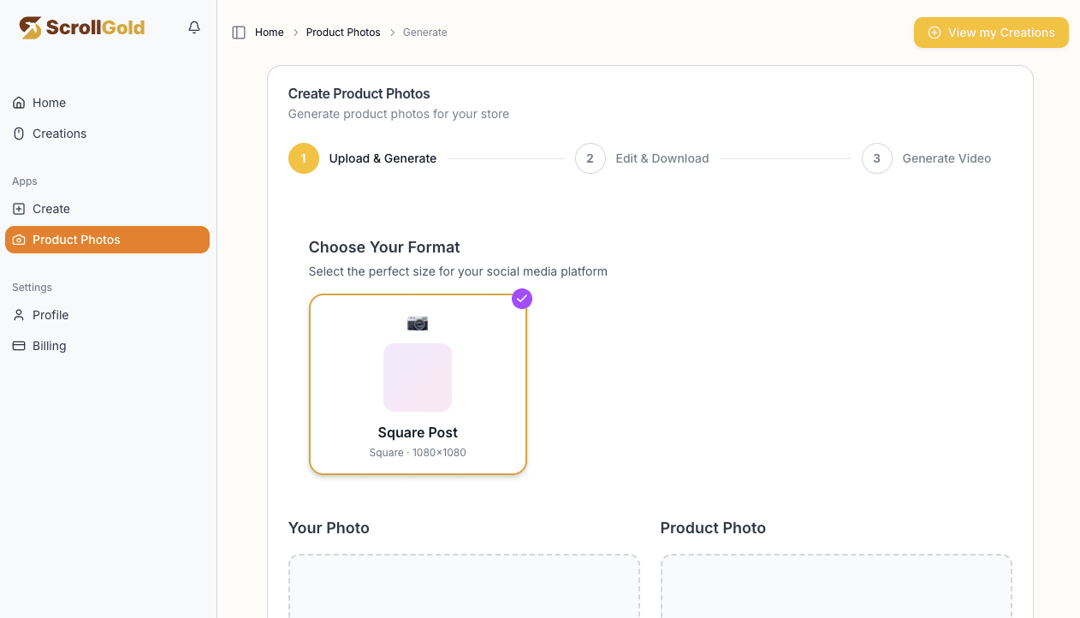
Task: Open notifications via the bell icon
Action: click(x=193, y=27)
